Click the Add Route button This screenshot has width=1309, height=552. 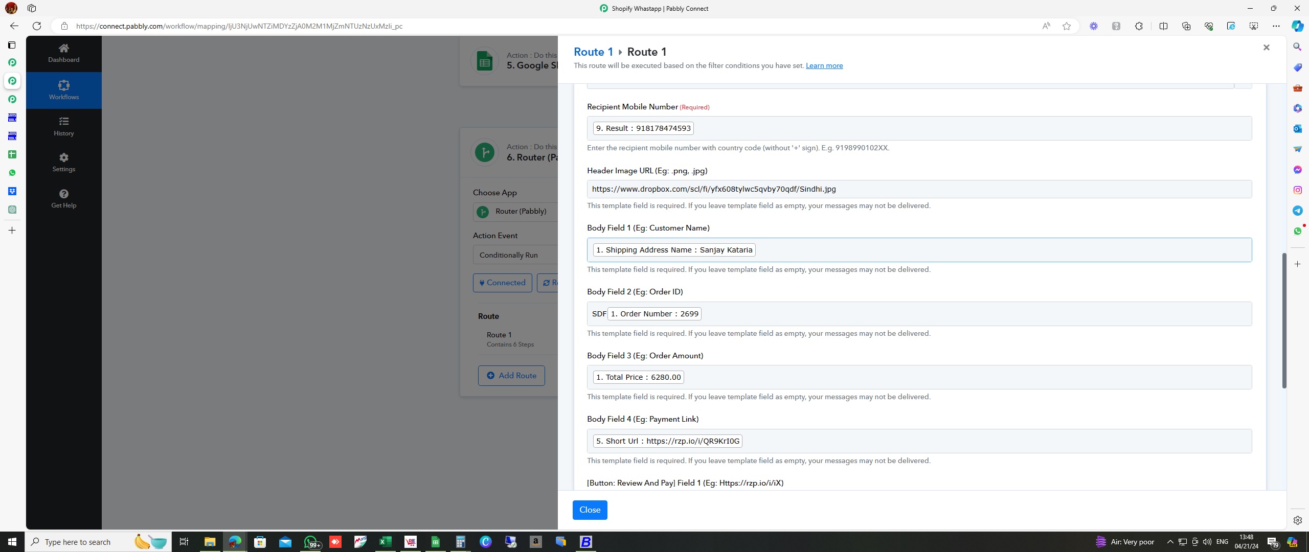point(511,376)
